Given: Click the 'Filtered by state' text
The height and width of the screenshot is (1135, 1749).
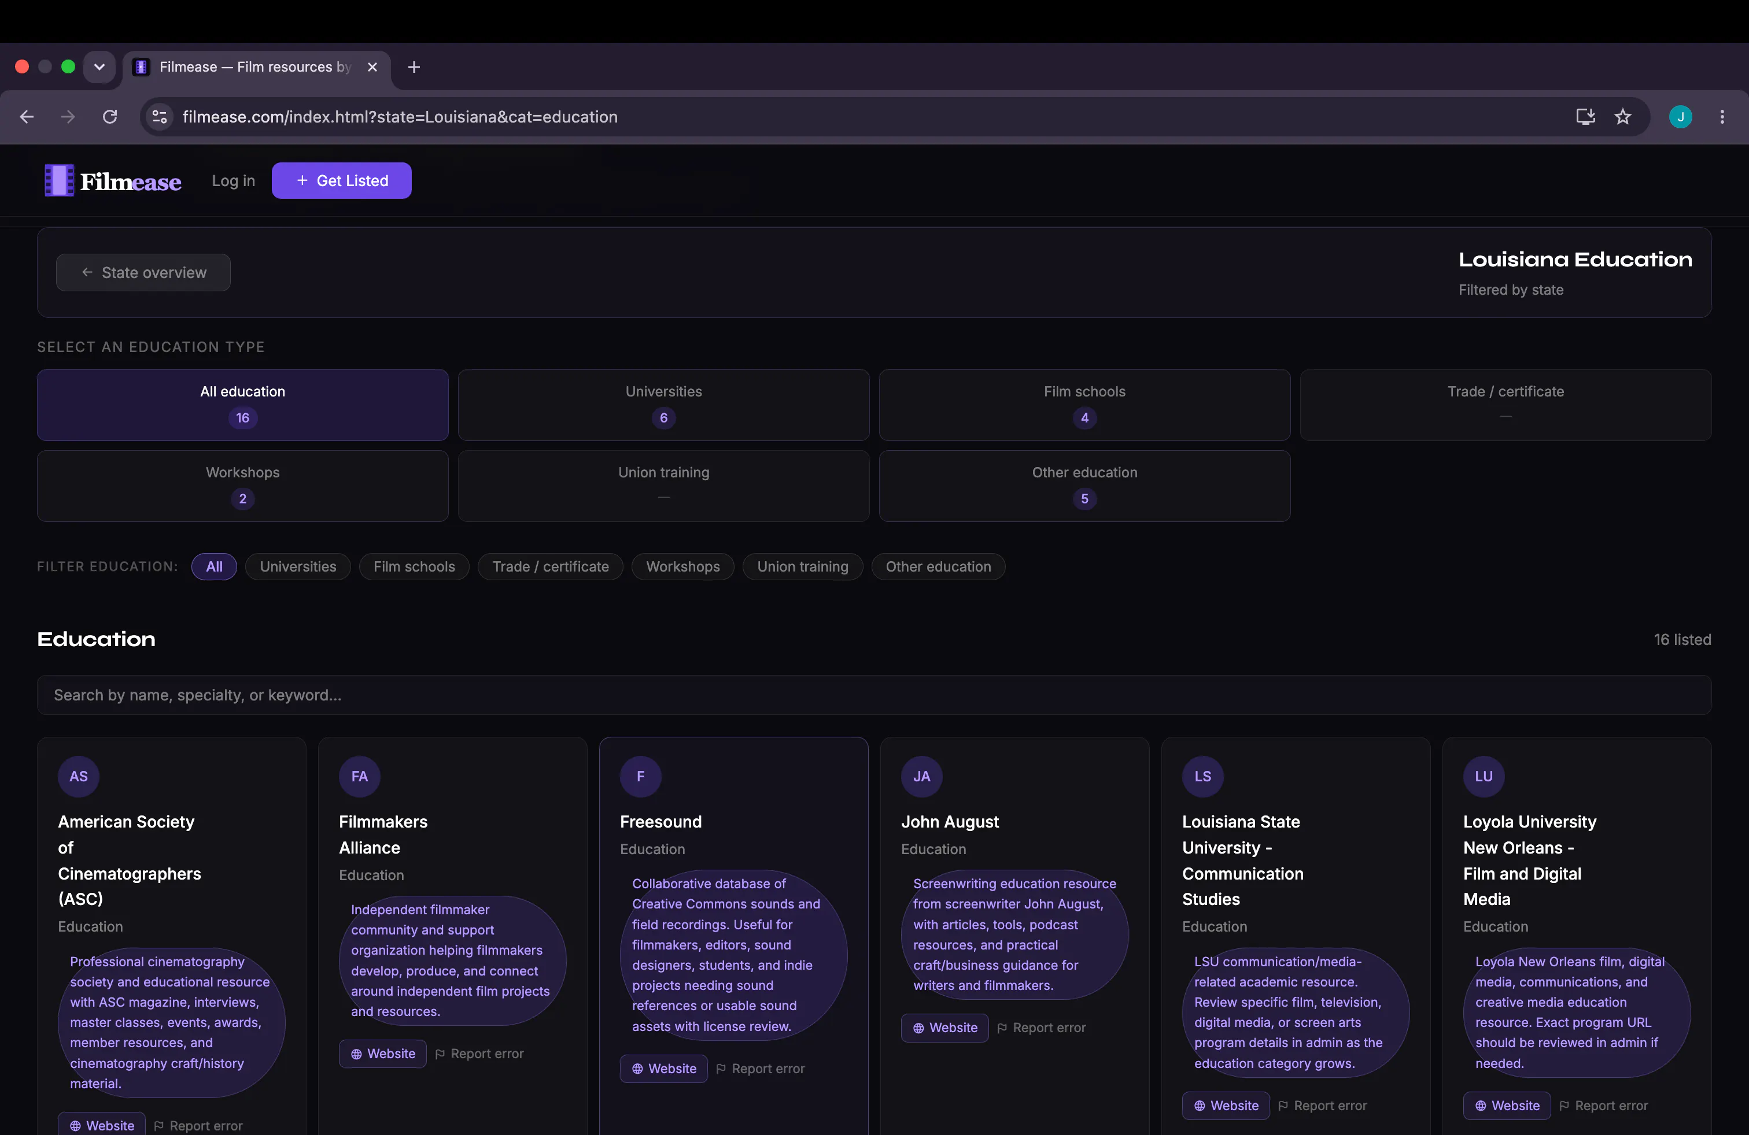Looking at the screenshot, I should 1511,290.
